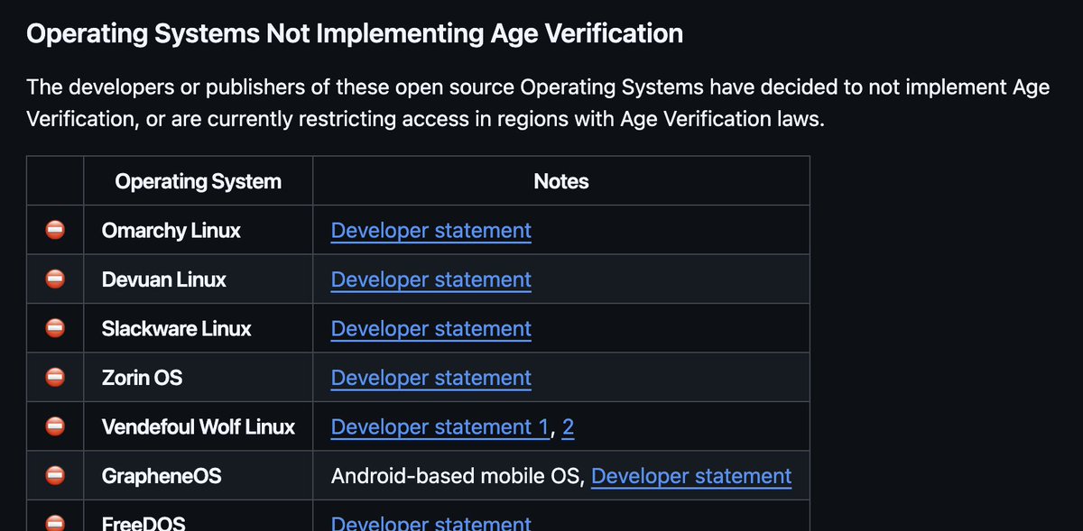Click the no-entry icon beside Vendefoul Wolf Linux

[55, 427]
